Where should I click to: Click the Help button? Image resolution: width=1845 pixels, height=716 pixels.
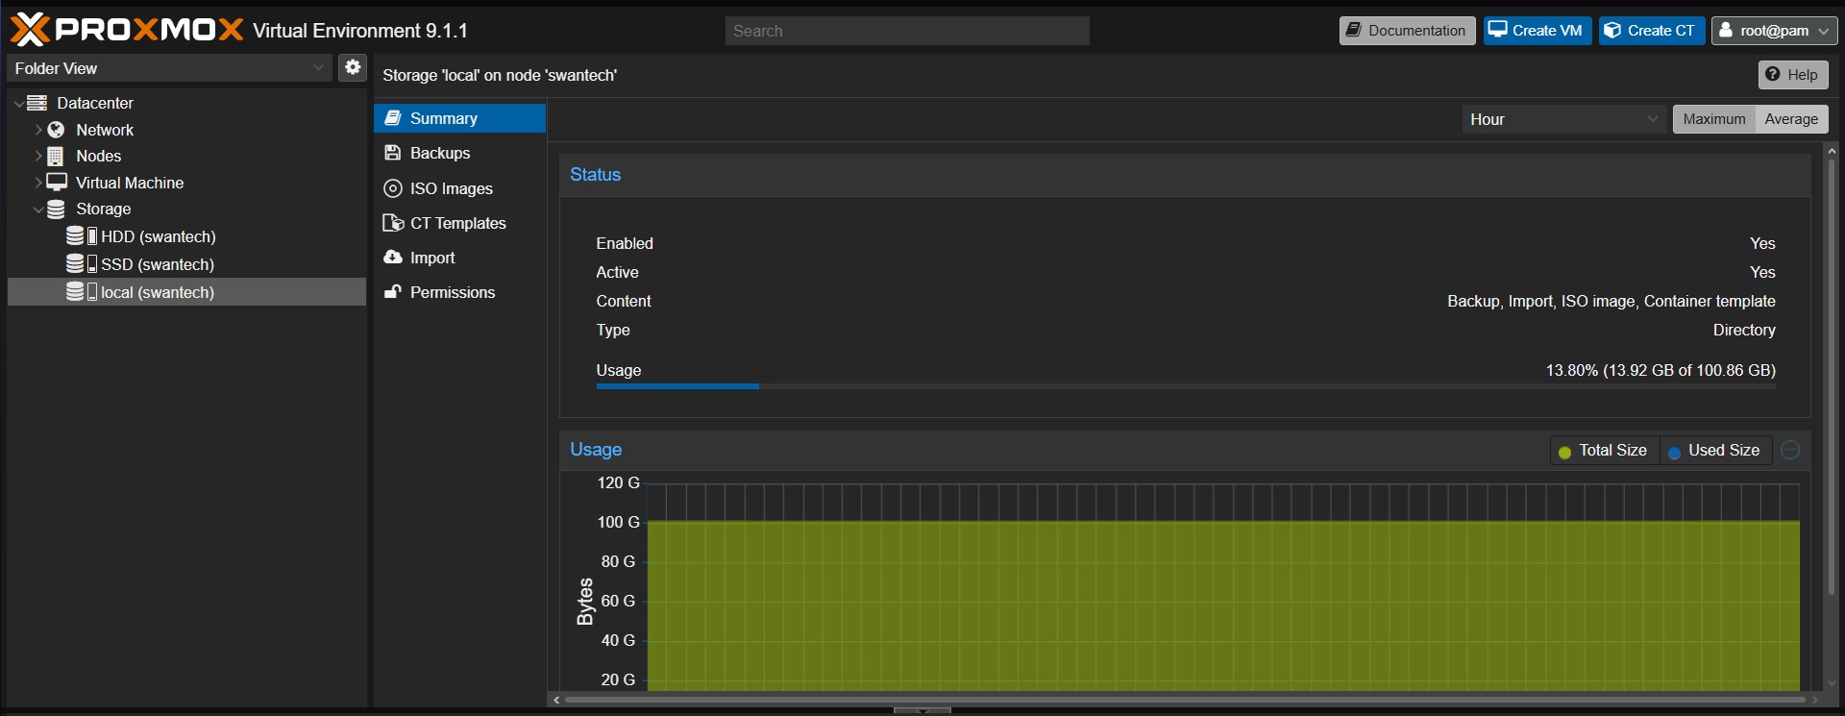point(1793,75)
